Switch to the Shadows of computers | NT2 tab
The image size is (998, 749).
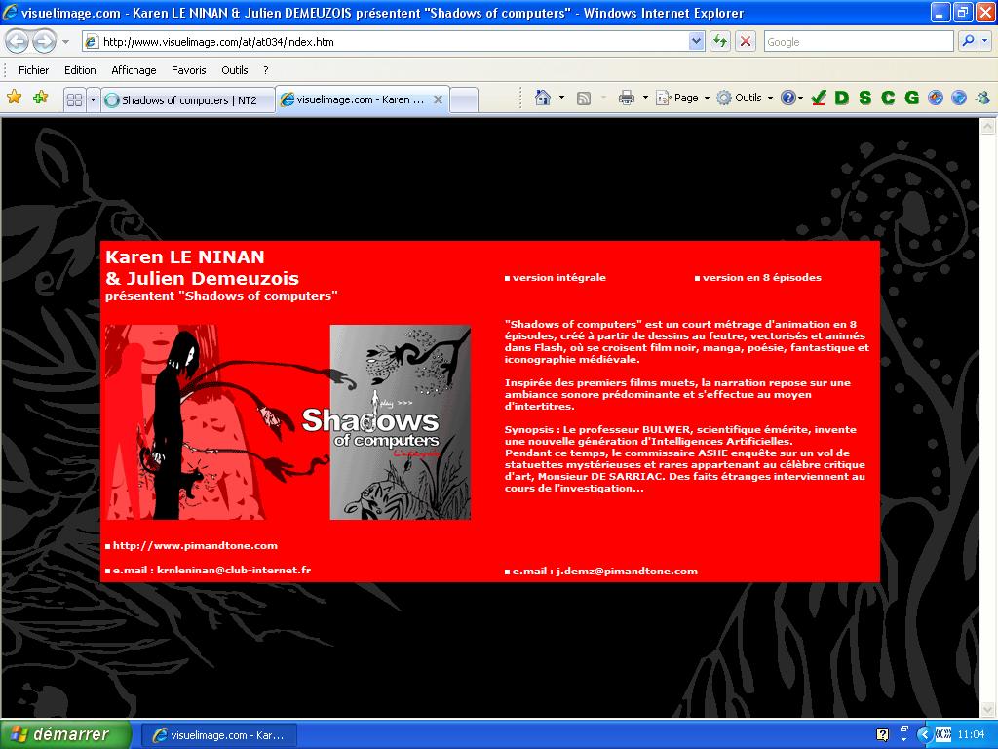[x=188, y=100]
